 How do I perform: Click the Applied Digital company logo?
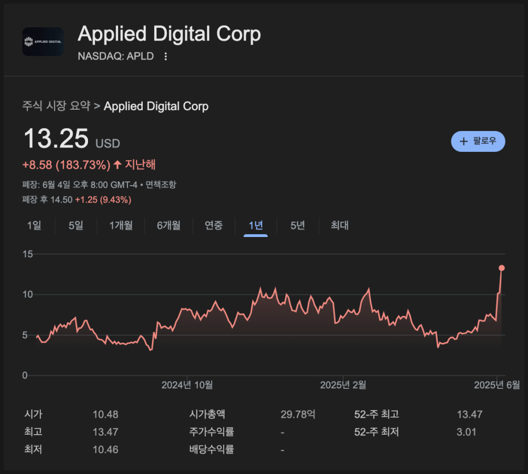pyautogui.click(x=43, y=42)
